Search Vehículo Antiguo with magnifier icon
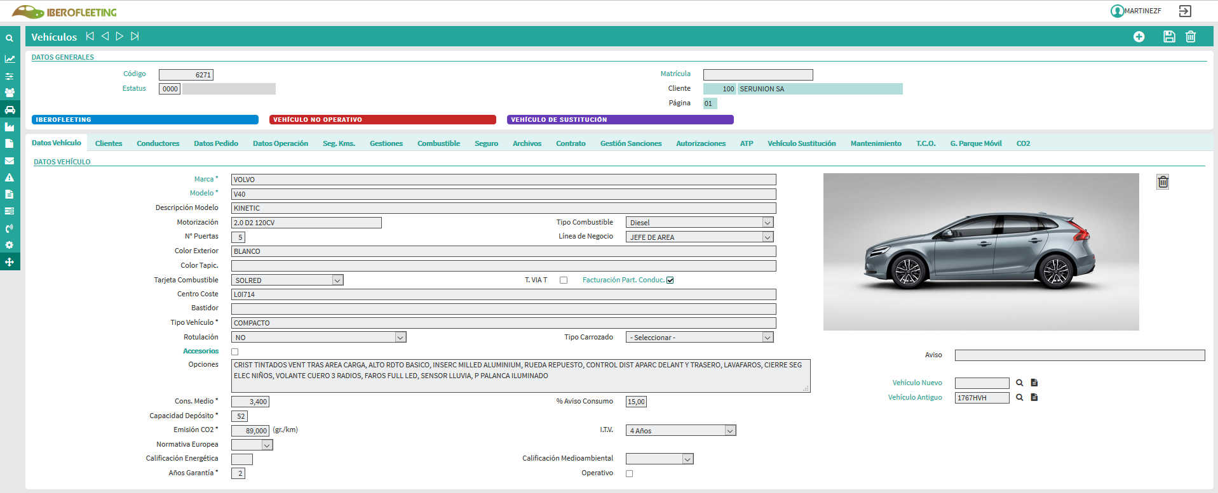The image size is (1218, 493). pos(1019,397)
